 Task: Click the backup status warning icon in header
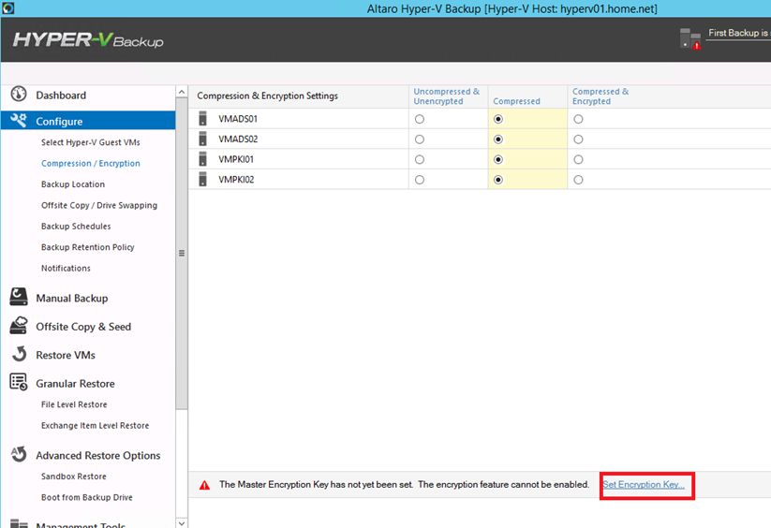coord(690,38)
